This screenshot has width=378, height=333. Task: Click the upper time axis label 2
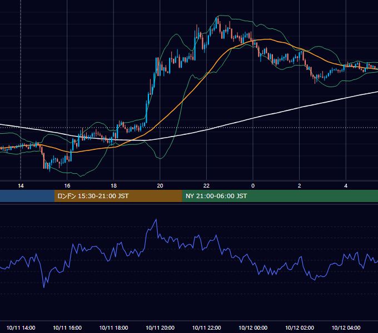coord(300,186)
